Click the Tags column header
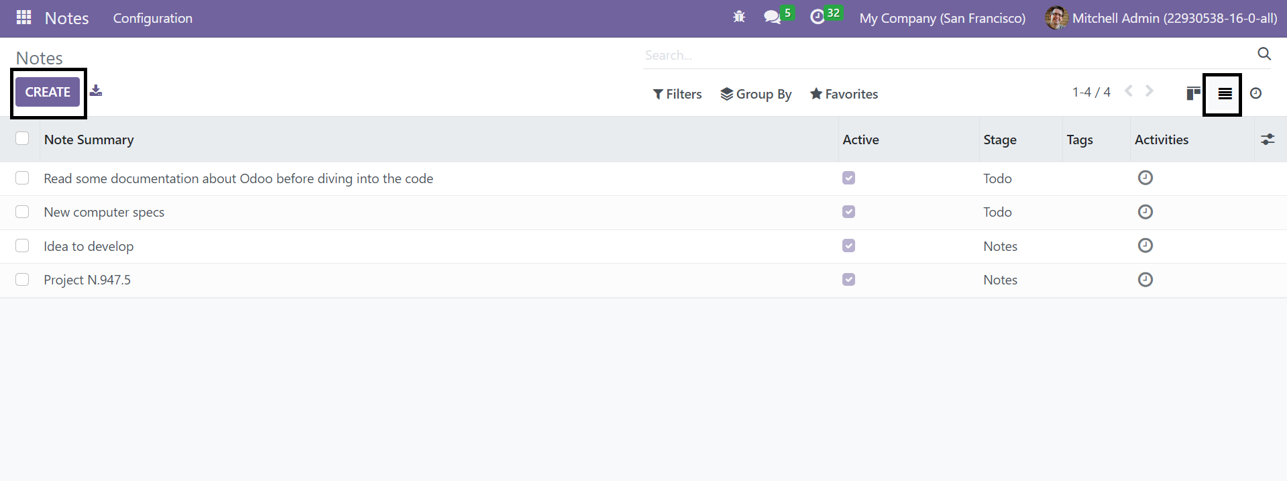Screen dimensions: 1287x481 point(1080,140)
